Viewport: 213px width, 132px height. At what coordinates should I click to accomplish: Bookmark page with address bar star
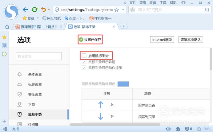pyautogui.click(x=117, y=10)
